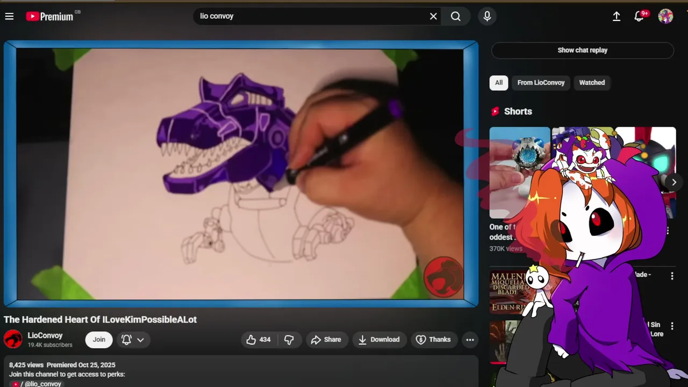
Task: Join the LioConvoy channel membership
Action: [99, 340]
